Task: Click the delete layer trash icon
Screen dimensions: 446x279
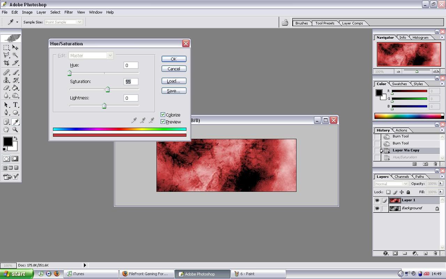Action: [x=435, y=253]
